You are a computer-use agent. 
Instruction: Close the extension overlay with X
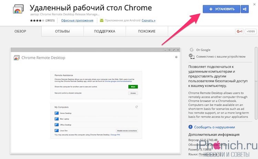pyautogui.click(x=254, y=4)
